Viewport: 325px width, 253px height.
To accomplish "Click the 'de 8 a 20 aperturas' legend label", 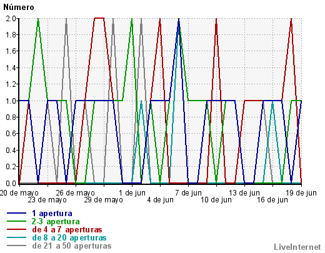I will coord(69,238).
